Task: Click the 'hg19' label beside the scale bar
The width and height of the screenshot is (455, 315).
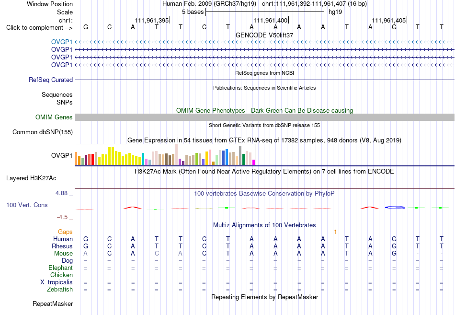Action: 335,12
